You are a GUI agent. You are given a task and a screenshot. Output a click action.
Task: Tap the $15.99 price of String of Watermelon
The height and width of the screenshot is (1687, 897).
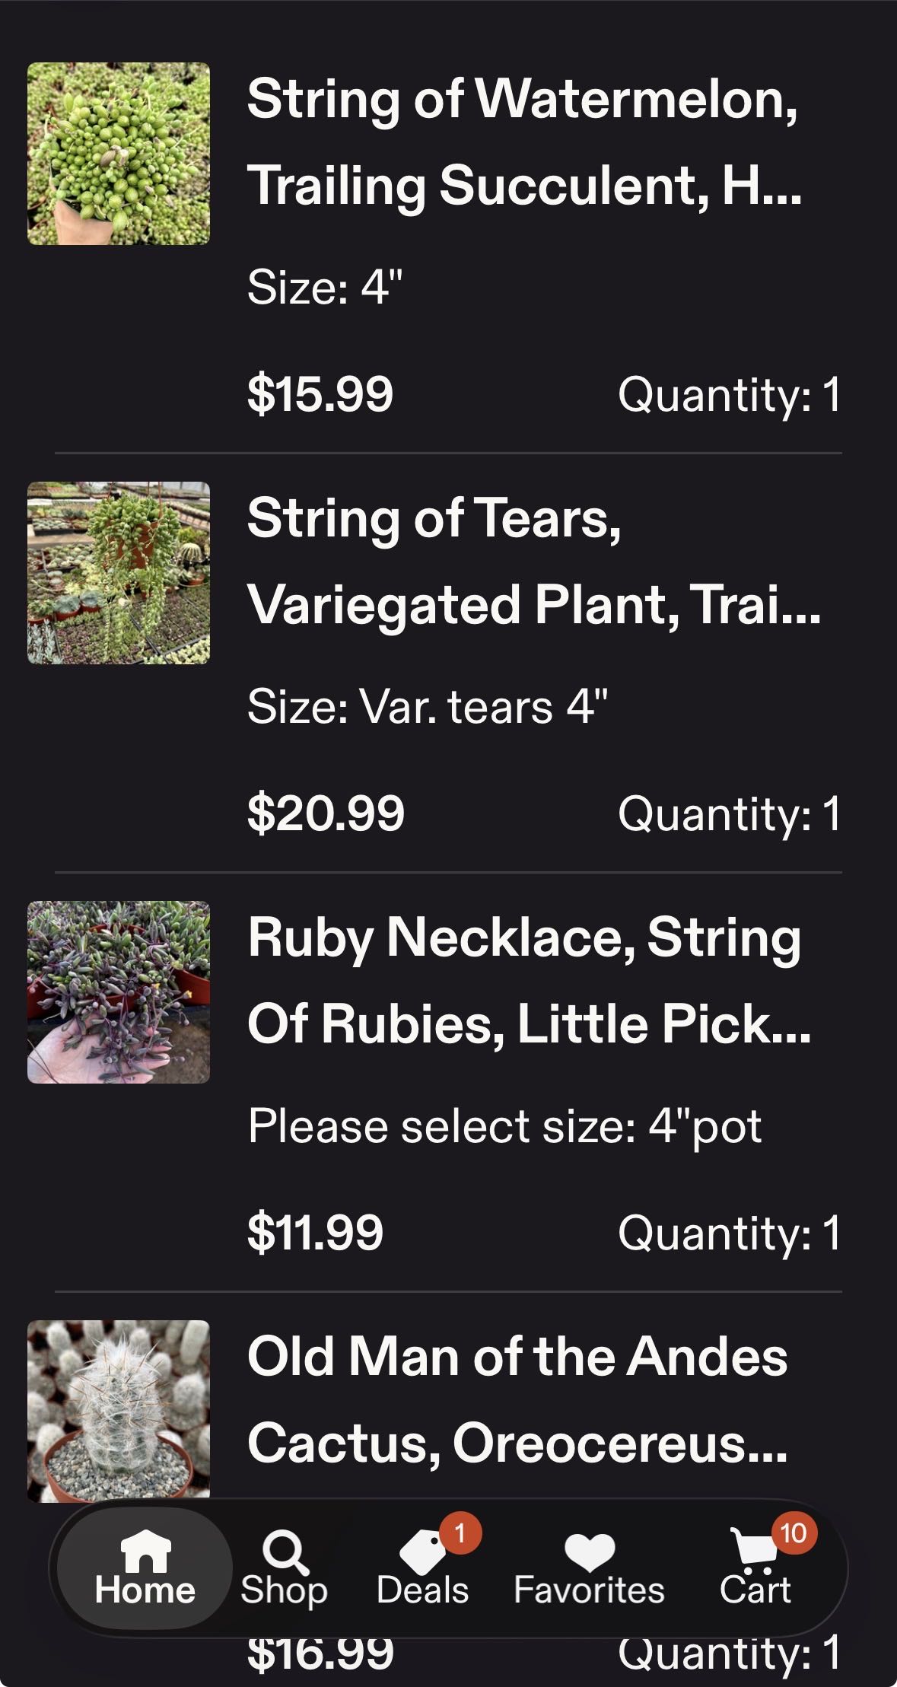coord(320,394)
